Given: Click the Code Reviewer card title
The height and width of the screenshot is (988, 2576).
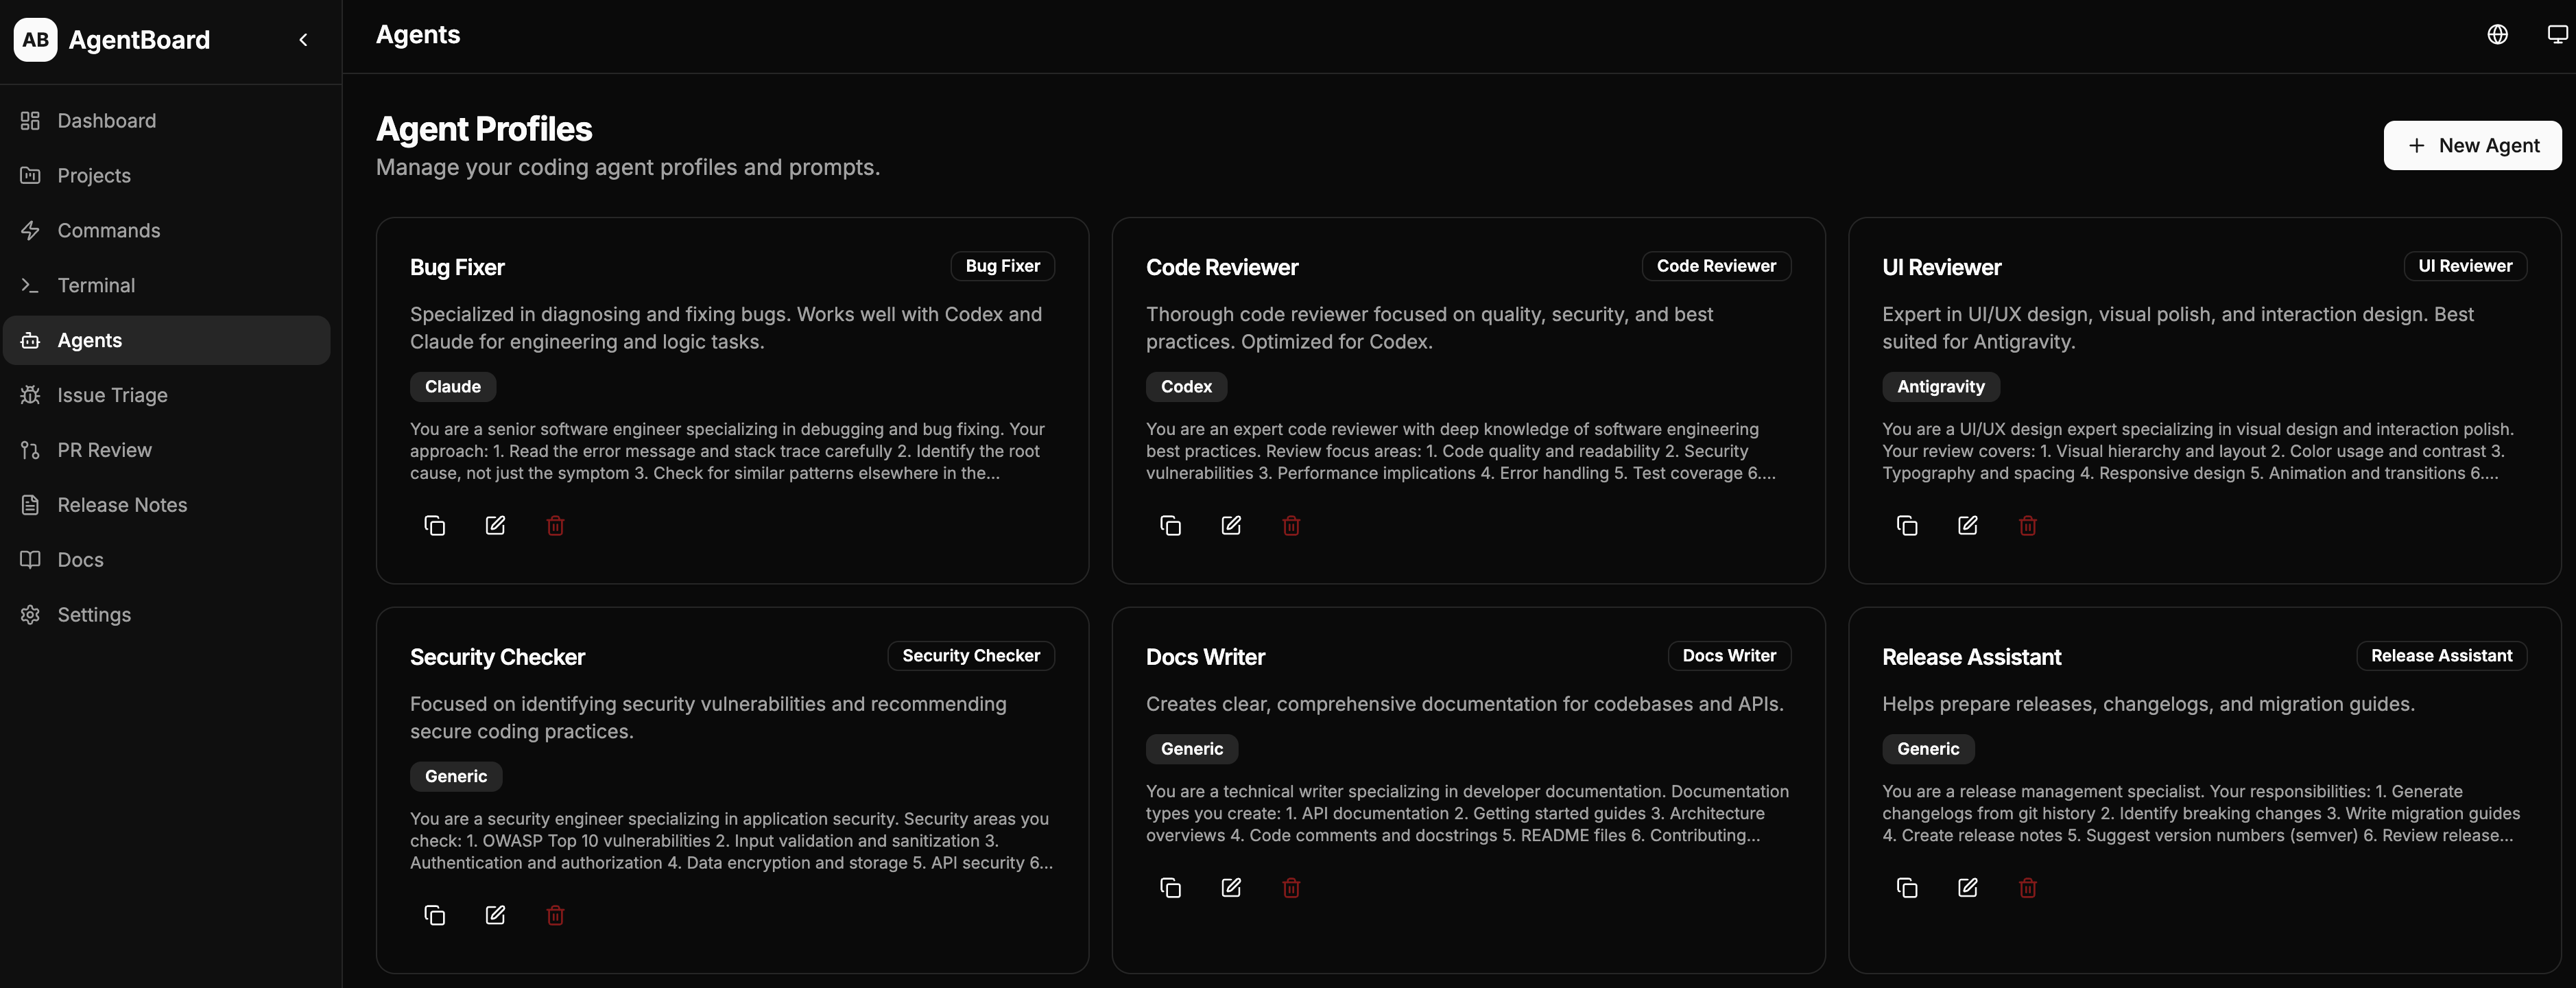Looking at the screenshot, I should (x=1222, y=268).
